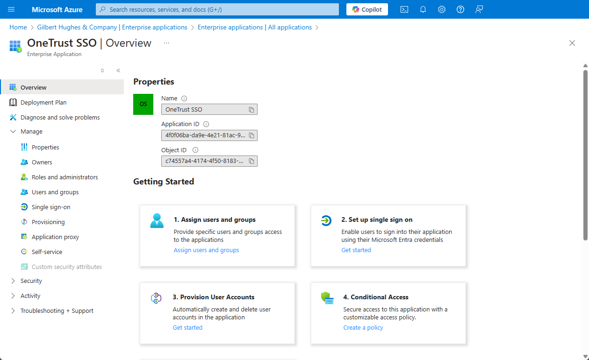Open the portal hamburger menu
The image size is (589, 360).
coord(12,9)
